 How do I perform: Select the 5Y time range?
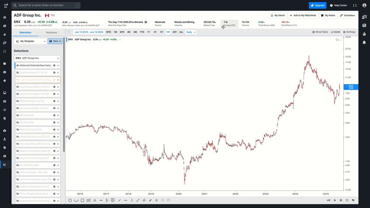click(162, 32)
